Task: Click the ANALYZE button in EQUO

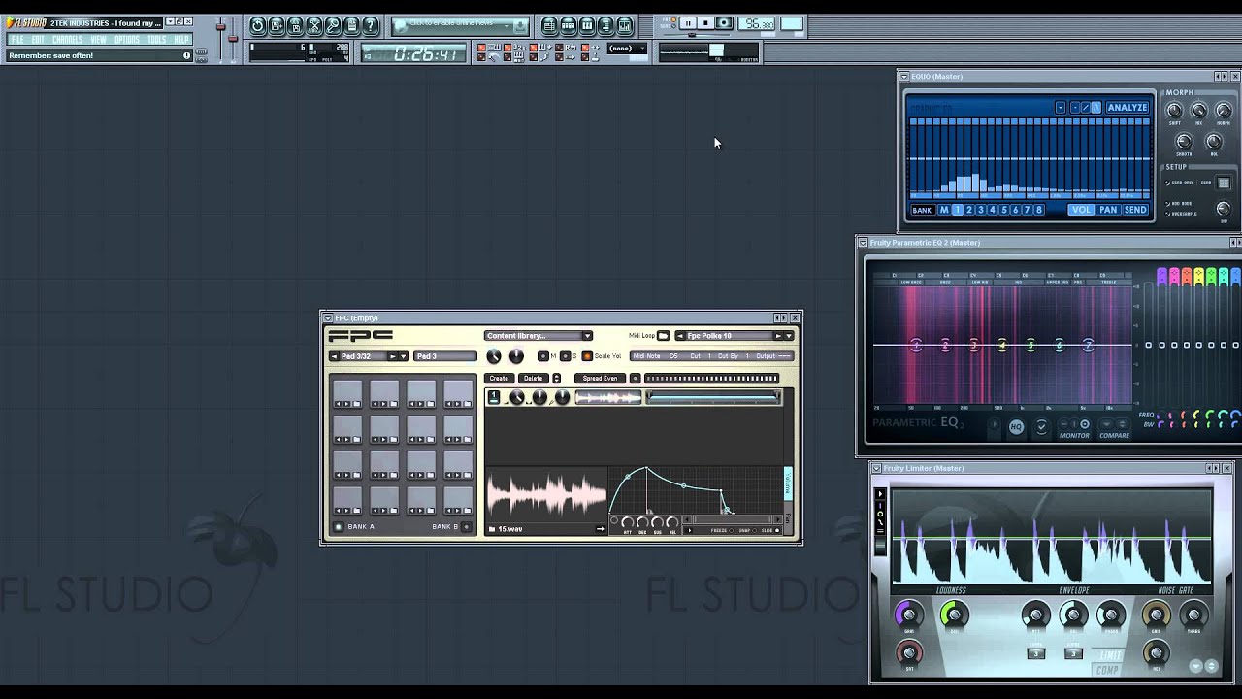Action: click(1127, 108)
